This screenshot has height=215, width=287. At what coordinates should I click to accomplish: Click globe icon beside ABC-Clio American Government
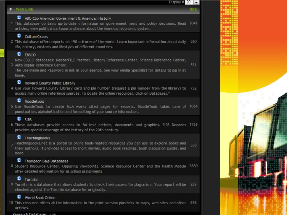click(x=19, y=18)
